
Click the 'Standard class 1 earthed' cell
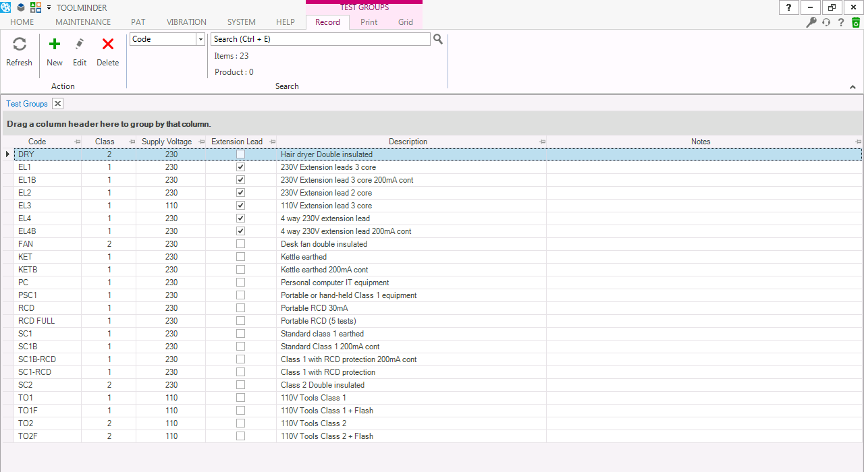tap(411, 334)
